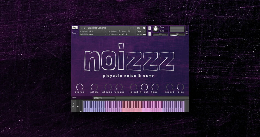The width and height of the screenshot is (260, 137).
Task: Open the instrument name dropdown arrow
Action: point(81,28)
